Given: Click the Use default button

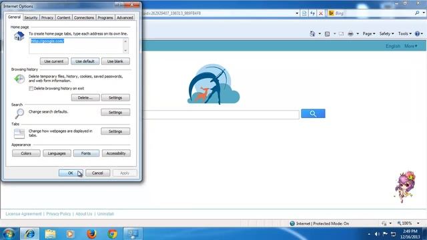Looking at the screenshot, I should pos(85,61).
